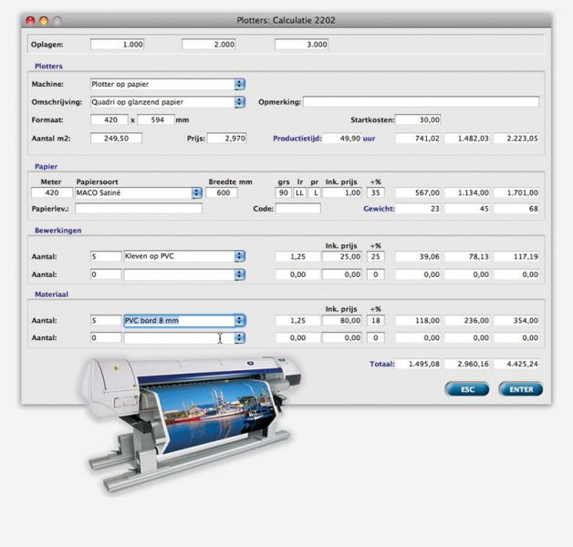Viewport: 573px width, 547px height.
Task: Click Plotters cost value 741,02
Action: point(418,139)
